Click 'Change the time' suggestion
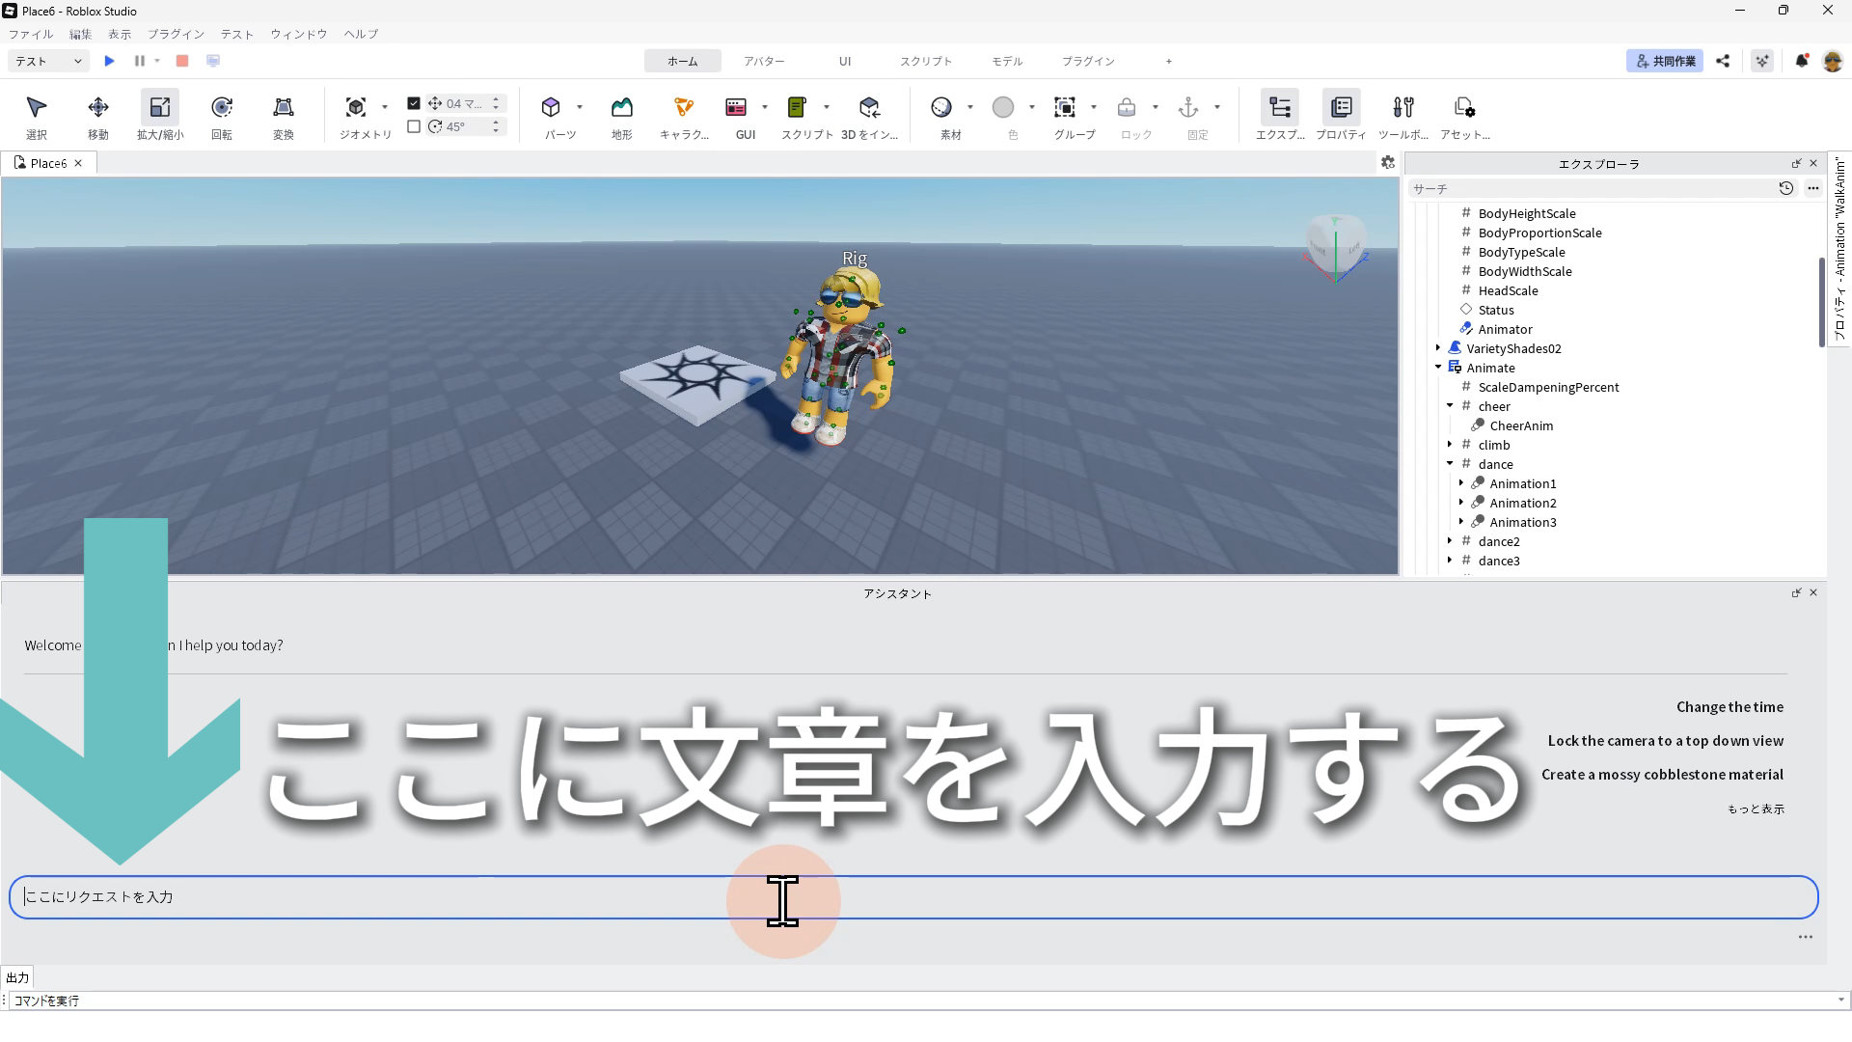Viewport: 1852px width, 1042px height. pyautogui.click(x=1729, y=707)
